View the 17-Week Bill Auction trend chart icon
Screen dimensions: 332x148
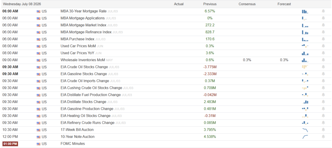pyautogui.click(x=305, y=130)
